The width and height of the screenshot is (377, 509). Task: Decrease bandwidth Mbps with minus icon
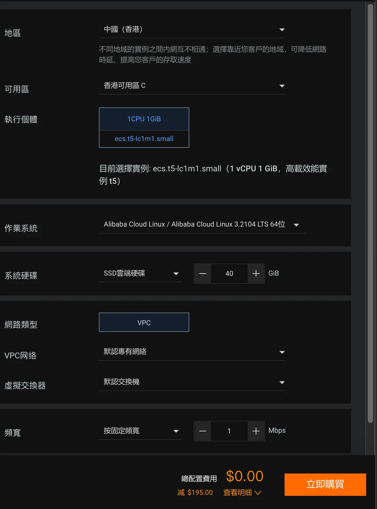tap(203, 431)
